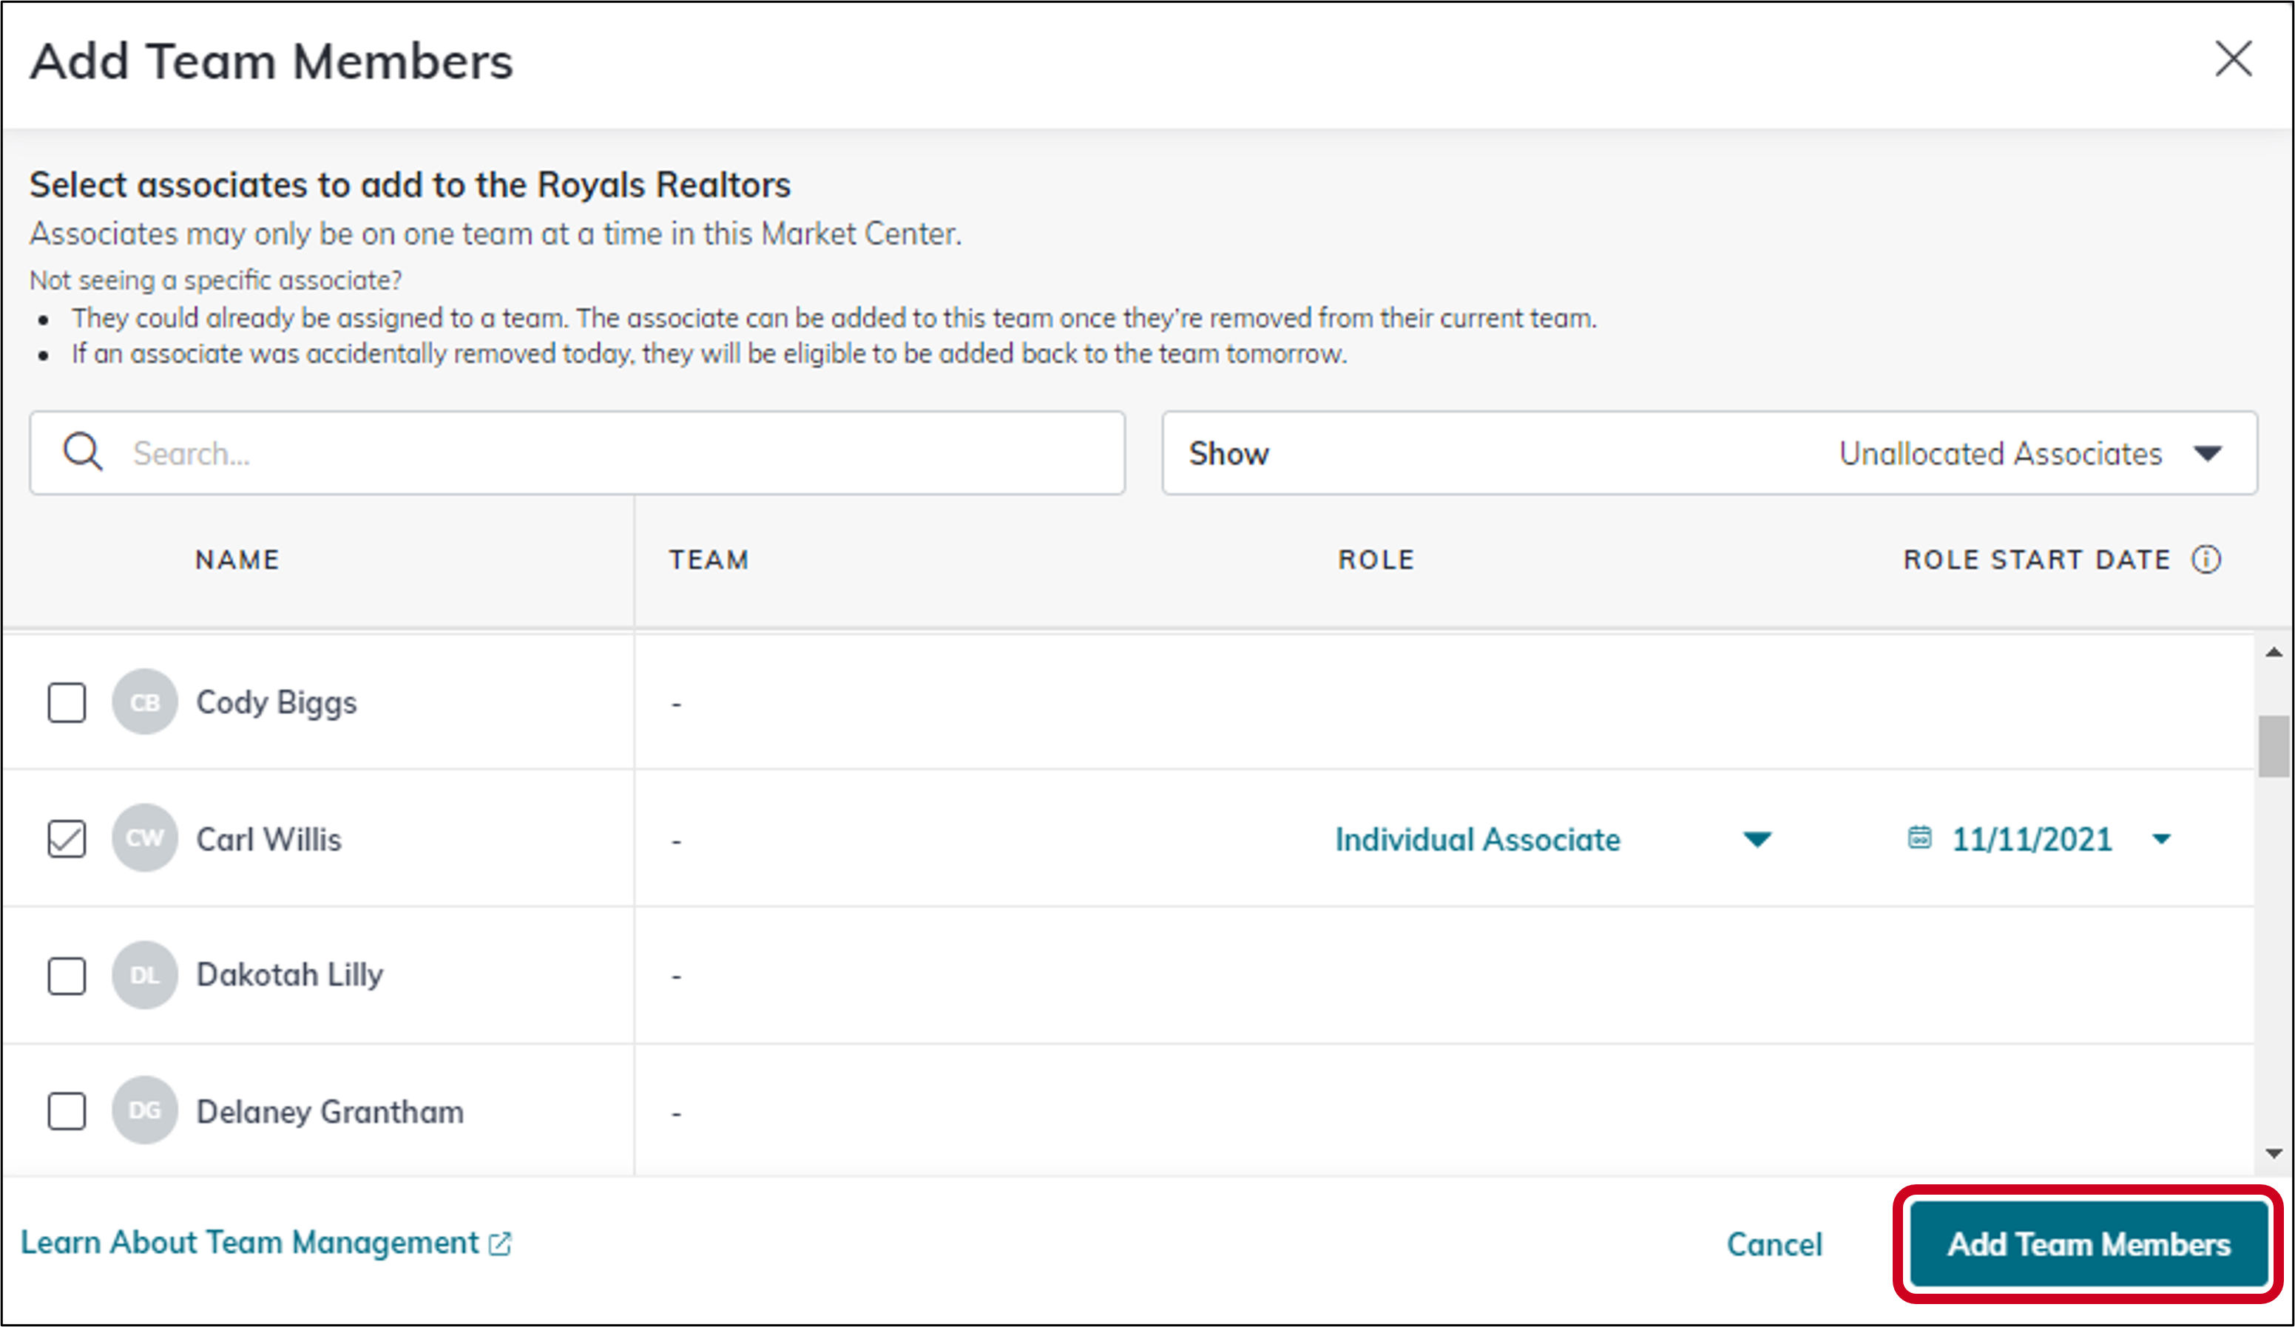Viewport: 2295px width, 1327px height.
Task: Click the NAME column header
Action: click(236, 560)
